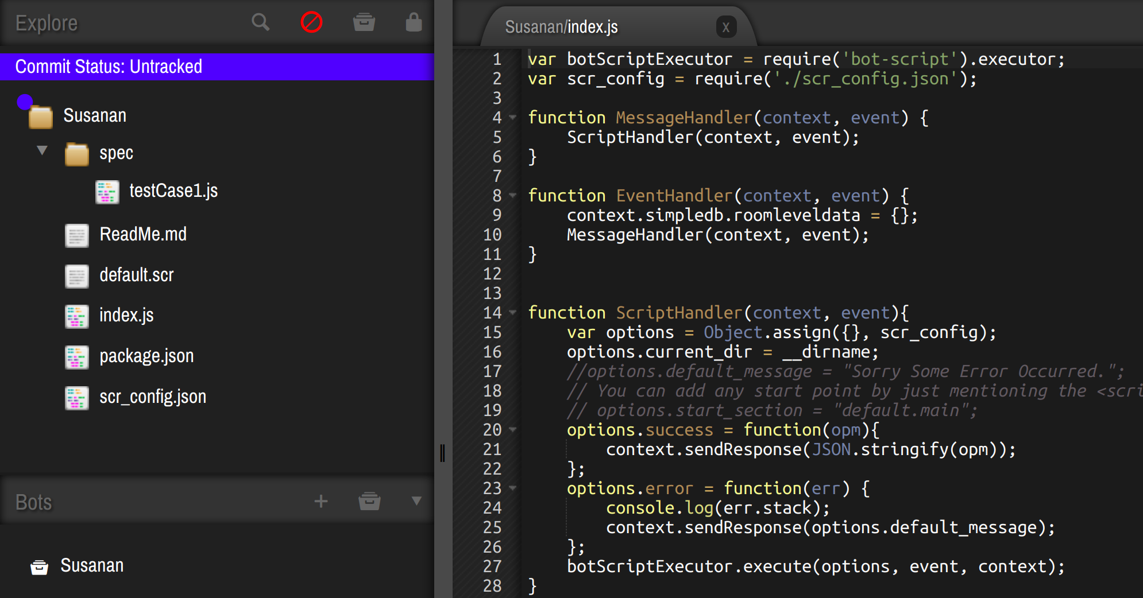This screenshot has width=1143, height=598.
Task: Click the basket icon in Bots panel header
Action: (369, 501)
